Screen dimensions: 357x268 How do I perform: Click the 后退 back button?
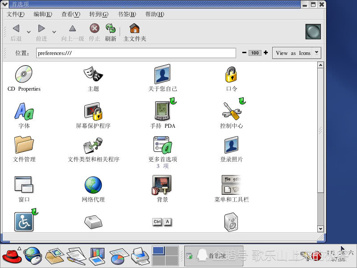point(16,33)
